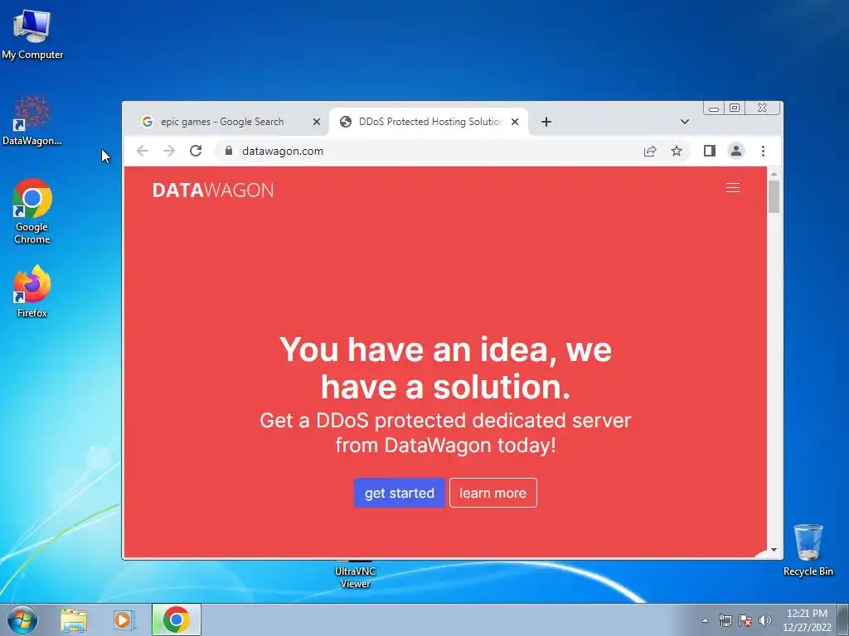Viewport: 849px width, 636px height.
Task: Click the page scrollbar thumb
Action: 774,196
